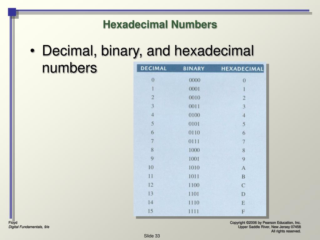Click binary cell 0101
Image resolution: width=320 pixels, height=240 pixels.
click(194, 124)
